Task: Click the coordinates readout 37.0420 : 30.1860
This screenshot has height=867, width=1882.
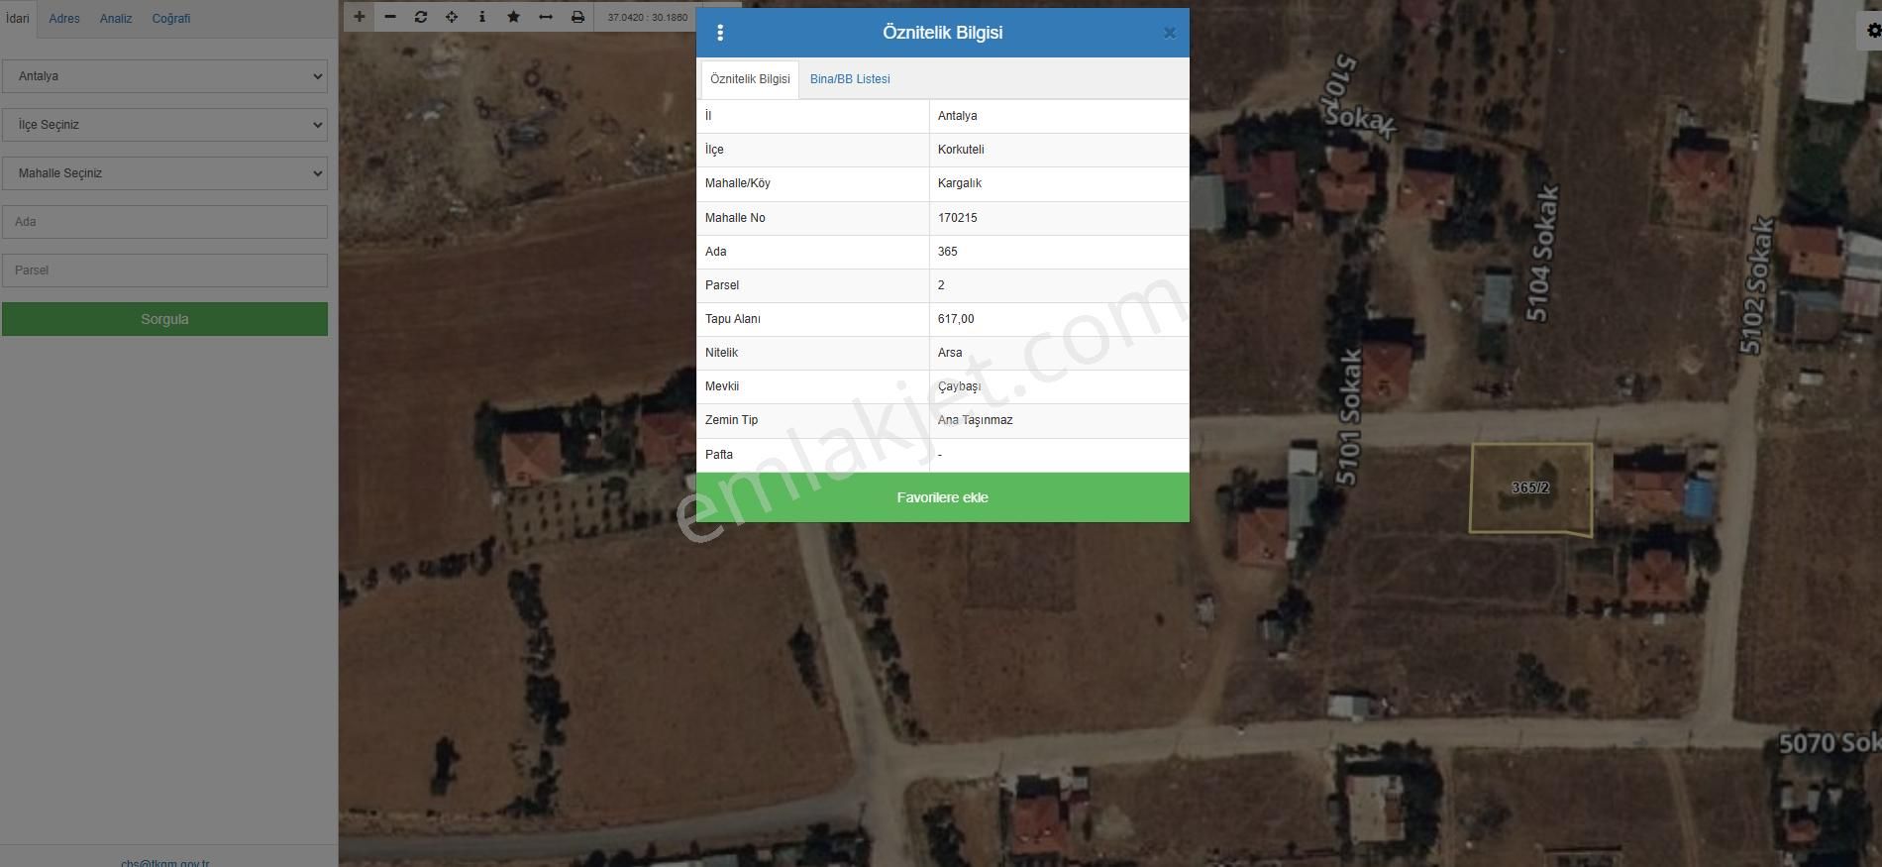Action: point(648,17)
